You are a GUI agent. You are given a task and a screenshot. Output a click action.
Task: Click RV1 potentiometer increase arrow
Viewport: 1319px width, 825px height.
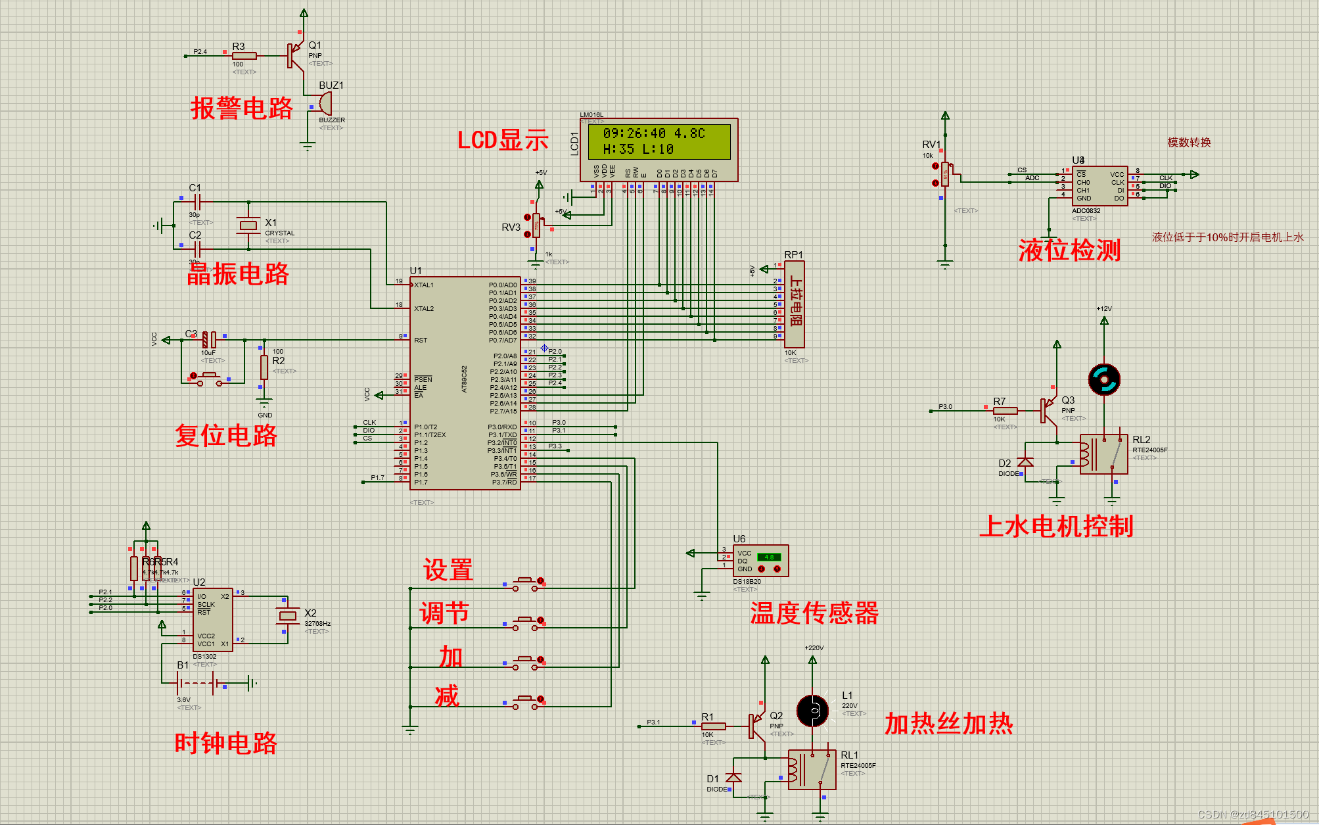(935, 166)
